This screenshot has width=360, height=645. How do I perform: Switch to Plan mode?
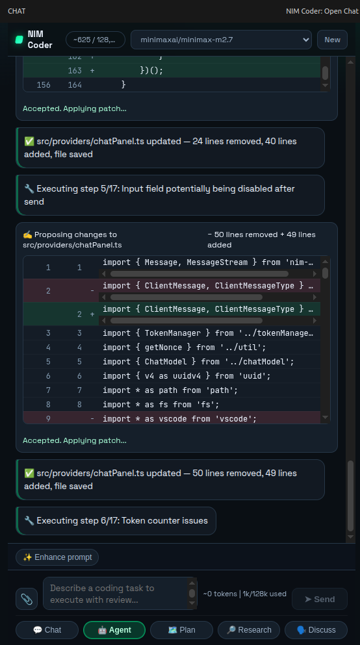click(181, 630)
